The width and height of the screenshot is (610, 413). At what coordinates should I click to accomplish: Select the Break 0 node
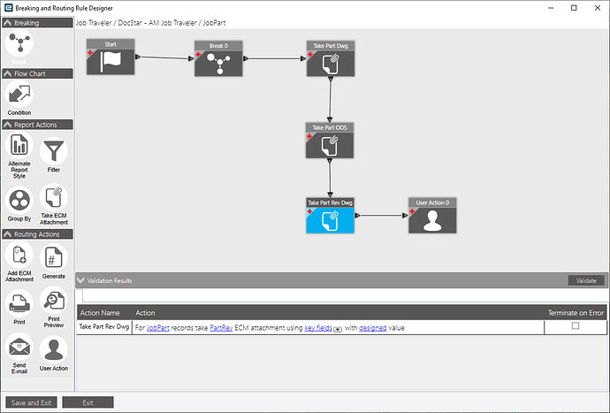point(218,58)
